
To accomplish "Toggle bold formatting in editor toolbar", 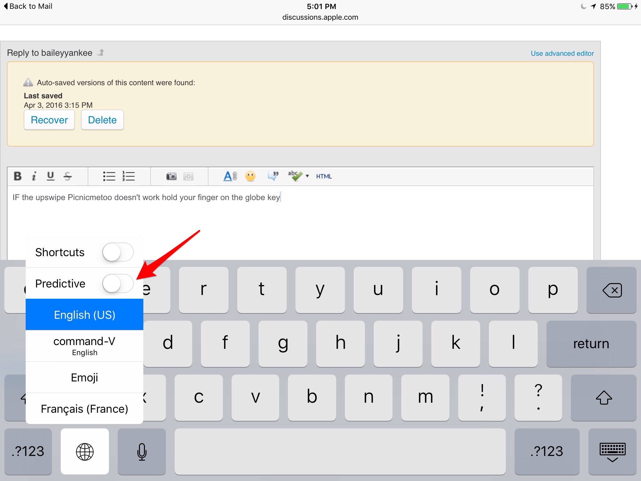I will [18, 176].
